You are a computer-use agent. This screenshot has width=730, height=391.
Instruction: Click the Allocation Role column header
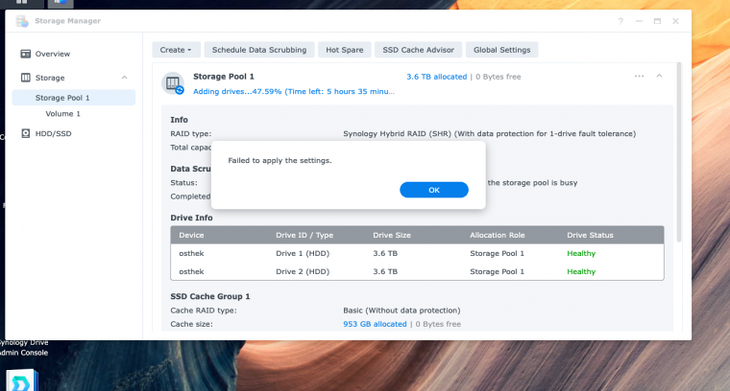498,235
